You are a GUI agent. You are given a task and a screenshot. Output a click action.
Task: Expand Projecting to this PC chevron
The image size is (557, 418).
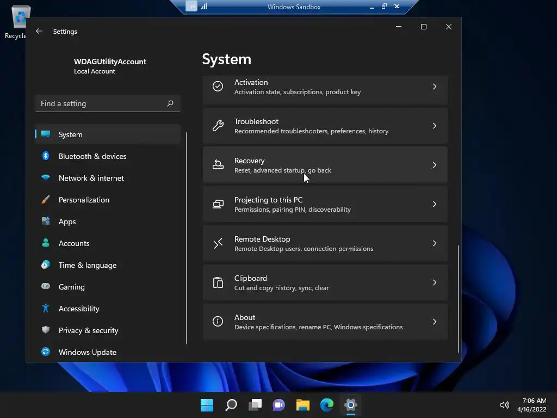(x=435, y=204)
